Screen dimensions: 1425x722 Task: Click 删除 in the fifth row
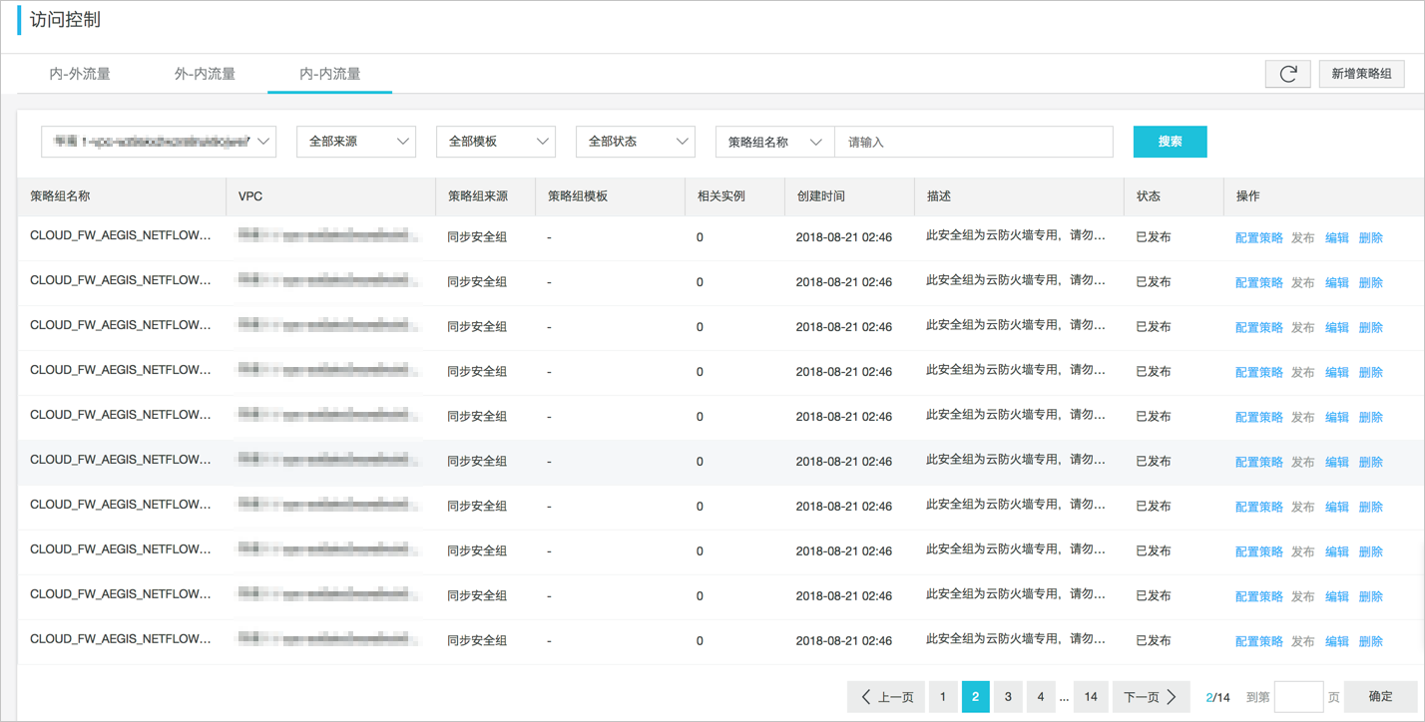[x=1371, y=418]
